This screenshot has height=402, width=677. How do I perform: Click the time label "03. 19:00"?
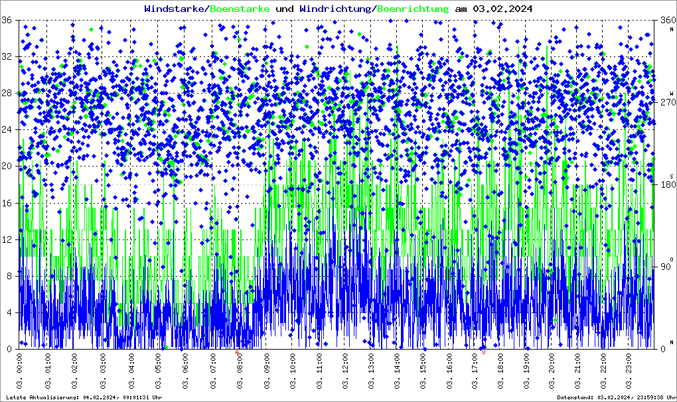(526, 371)
